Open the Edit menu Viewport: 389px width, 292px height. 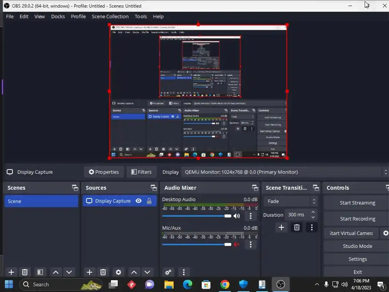click(24, 16)
